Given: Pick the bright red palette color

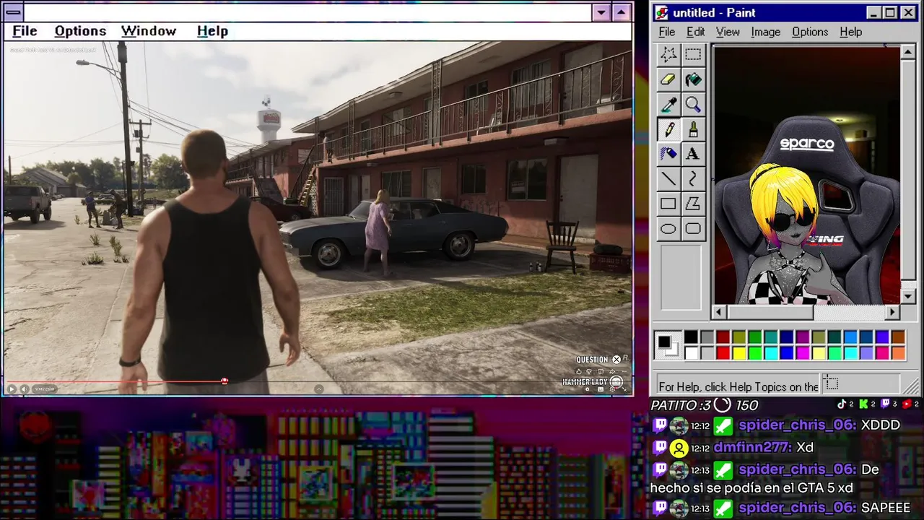Looking at the screenshot, I should tap(723, 353).
